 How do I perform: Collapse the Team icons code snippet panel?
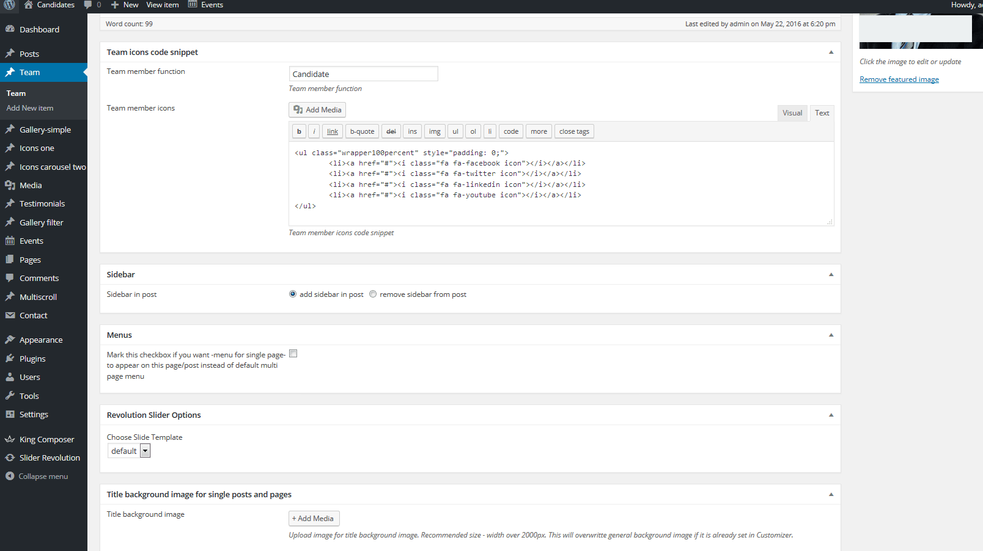click(x=831, y=53)
